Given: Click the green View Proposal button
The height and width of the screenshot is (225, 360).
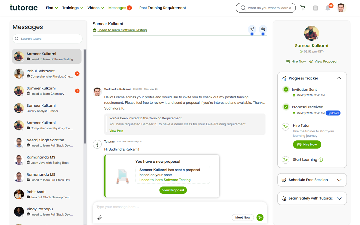Looking at the screenshot, I should click(x=173, y=190).
